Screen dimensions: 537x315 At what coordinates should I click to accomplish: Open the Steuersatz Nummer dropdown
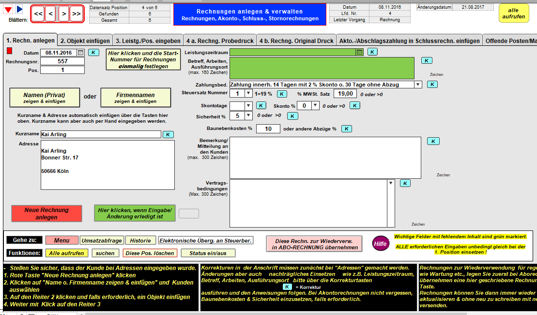pos(248,93)
